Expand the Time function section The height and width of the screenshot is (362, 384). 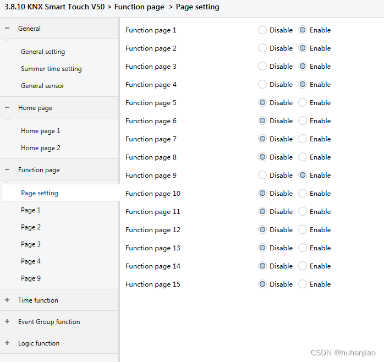pyautogui.click(x=7, y=300)
